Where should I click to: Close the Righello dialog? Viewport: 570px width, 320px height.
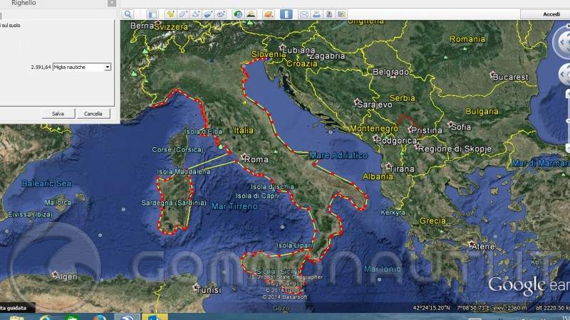112,3
